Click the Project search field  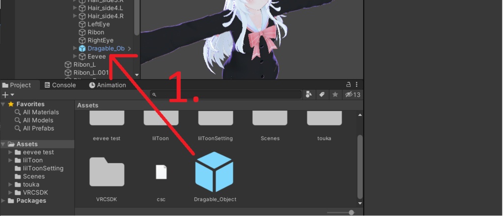[226, 95]
